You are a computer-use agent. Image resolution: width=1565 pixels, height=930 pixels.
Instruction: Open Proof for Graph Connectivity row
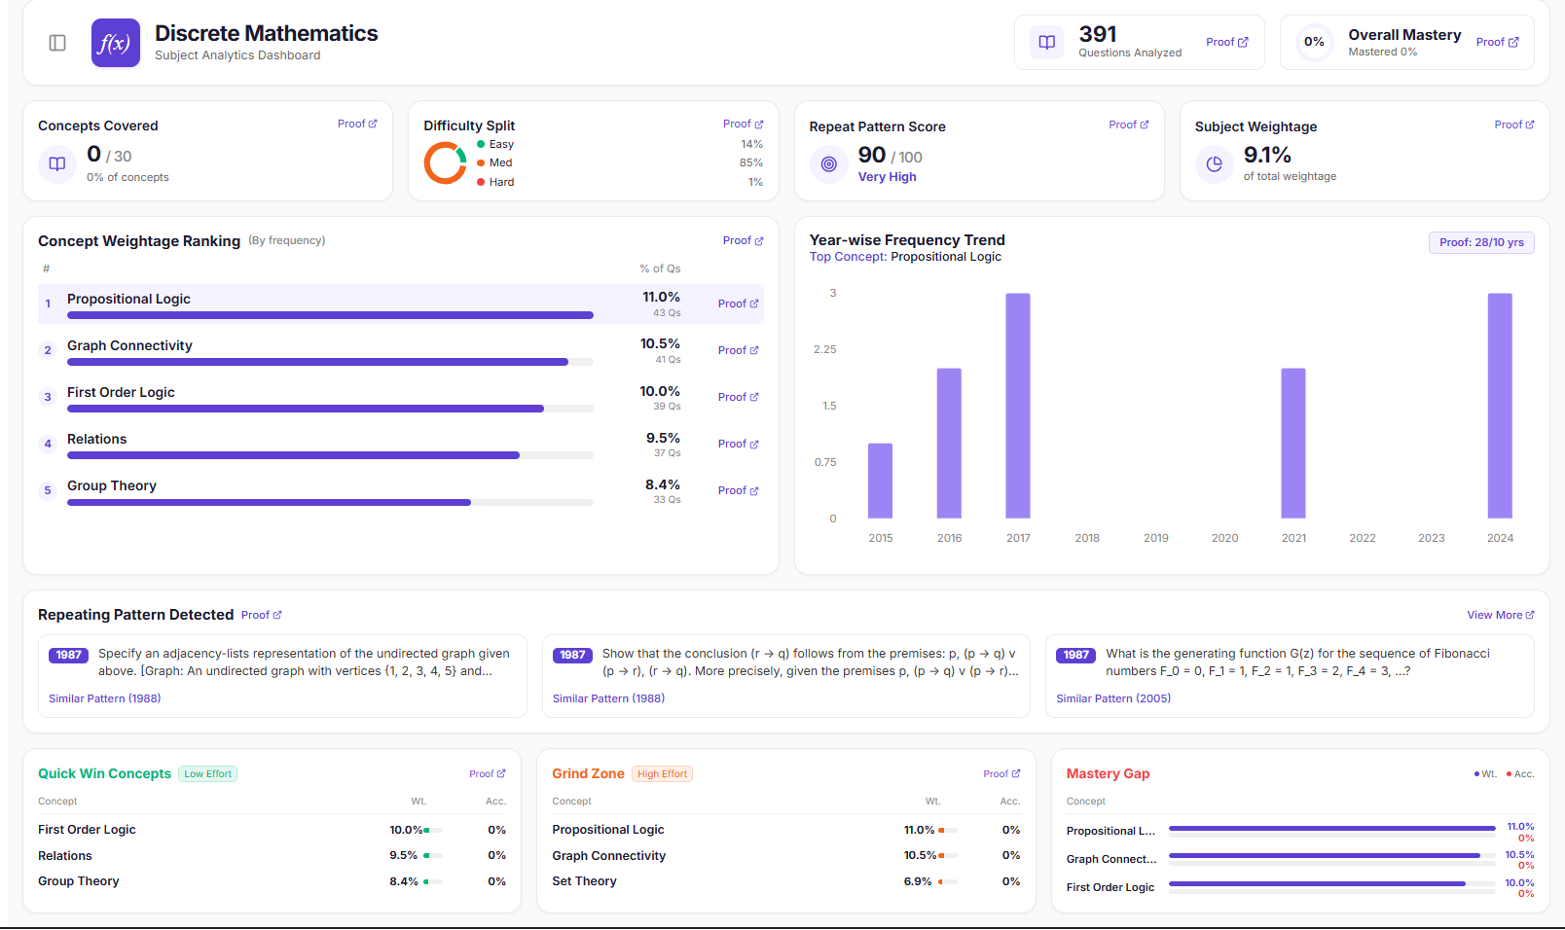pyautogui.click(x=738, y=350)
